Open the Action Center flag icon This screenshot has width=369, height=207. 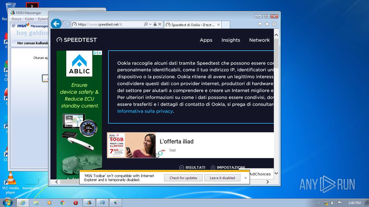[340, 203]
